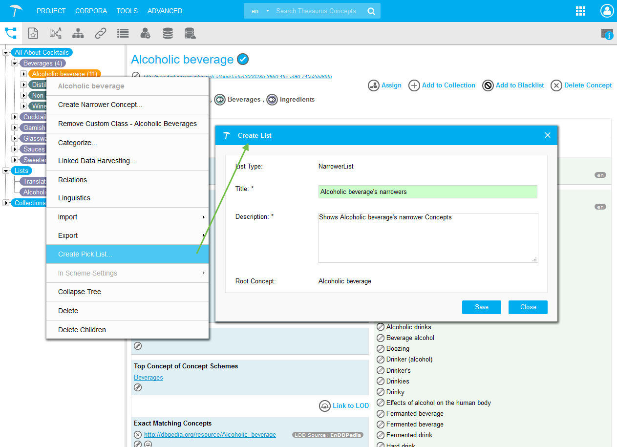Open the apps grid icon
The image size is (617, 447).
pos(580,11)
